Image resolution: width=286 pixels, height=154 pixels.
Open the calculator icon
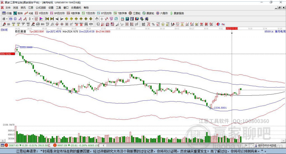[x=127, y=19]
